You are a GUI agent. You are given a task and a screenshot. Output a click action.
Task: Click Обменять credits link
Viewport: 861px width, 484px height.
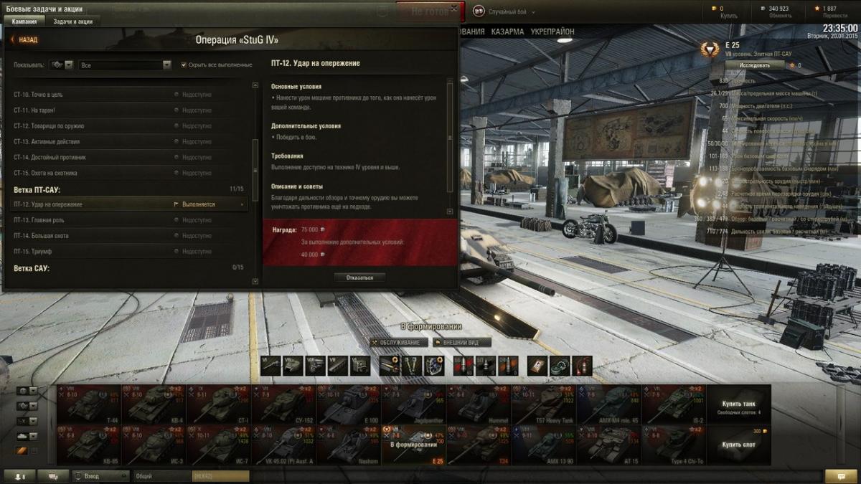tap(779, 16)
